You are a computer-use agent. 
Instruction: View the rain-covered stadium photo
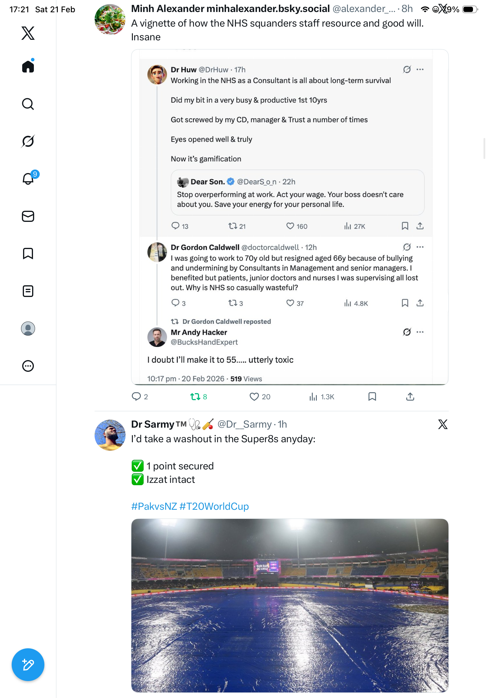point(290,605)
